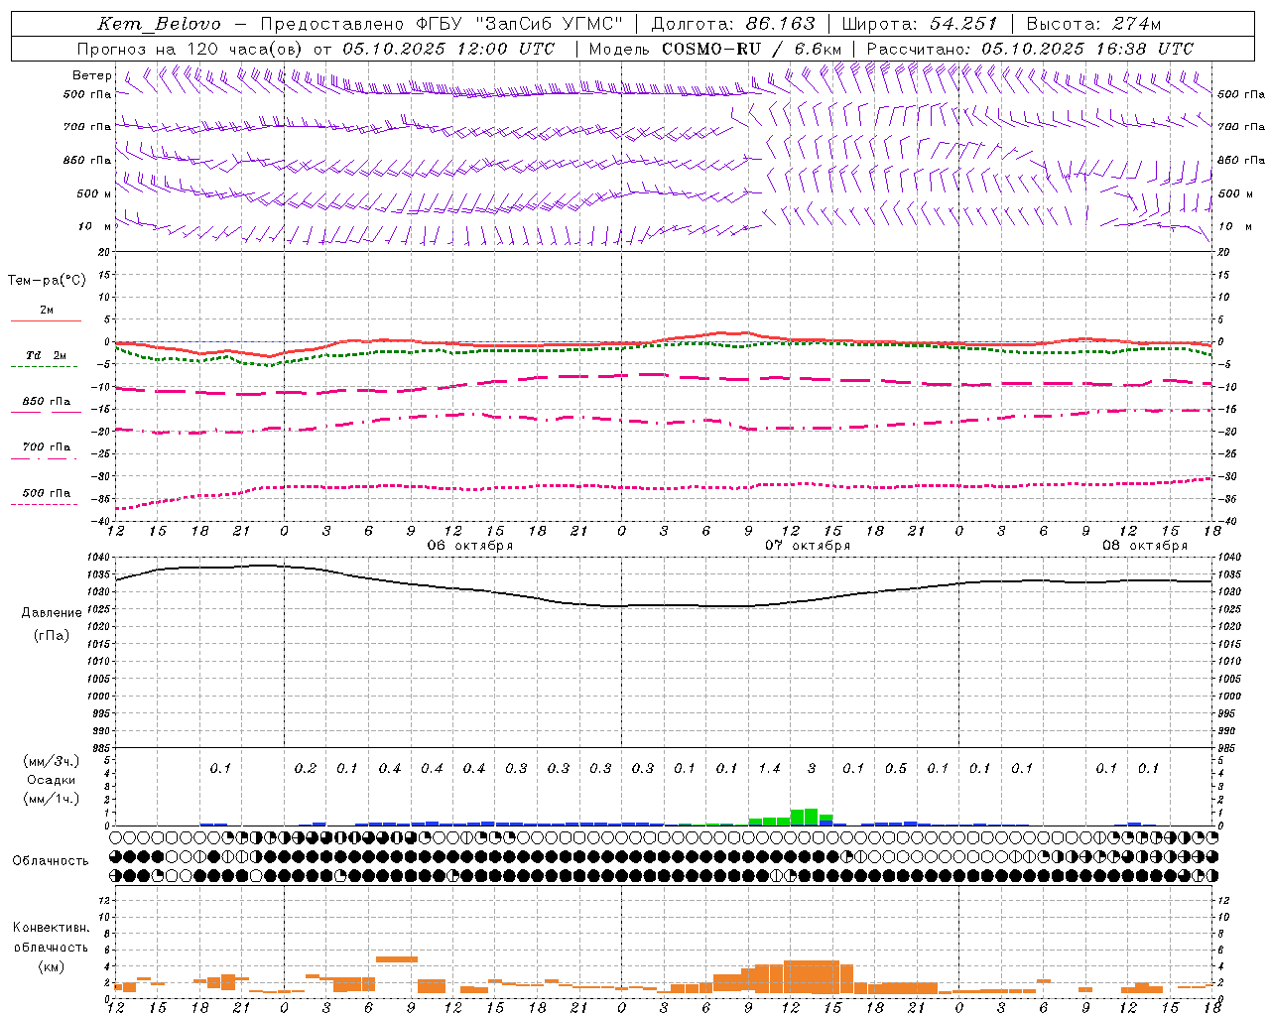Select the Широта: 54.251 header field
This screenshot has width=1270, height=1016.
[x=920, y=24]
